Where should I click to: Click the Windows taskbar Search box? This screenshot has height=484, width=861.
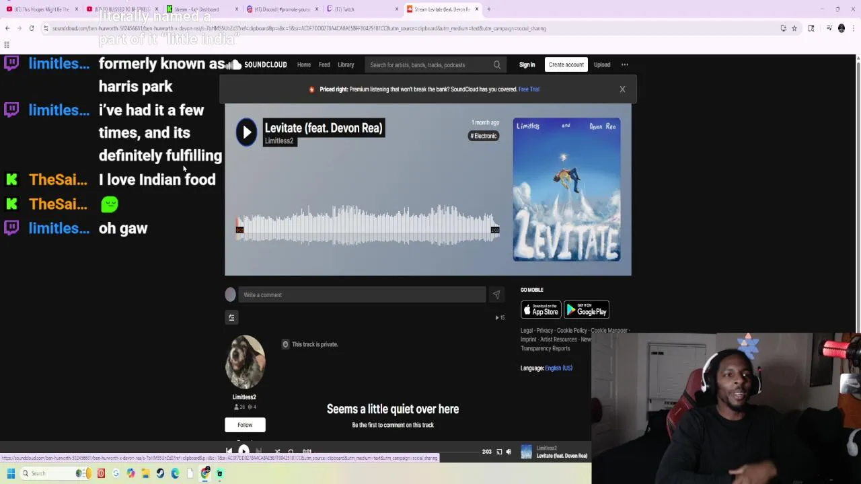(x=57, y=473)
